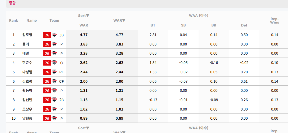Open player 김도영's name link
Viewport: 288px width, 133px height.
27,35
